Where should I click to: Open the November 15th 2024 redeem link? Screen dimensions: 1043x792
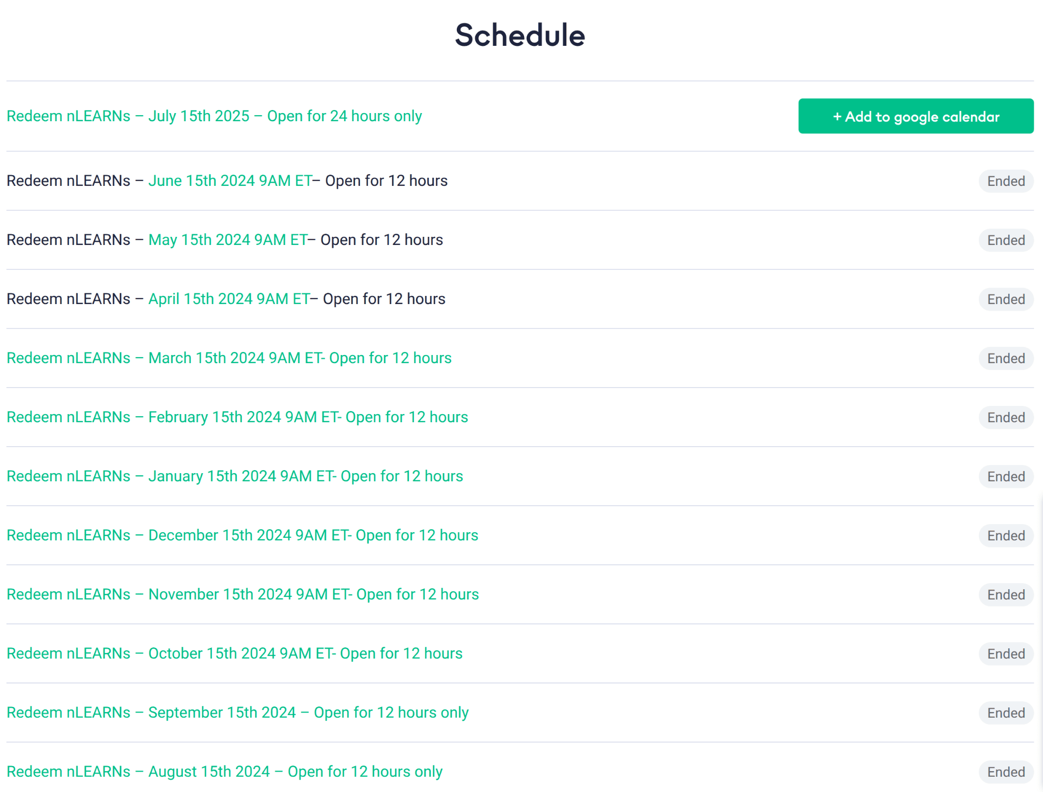(x=243, y=594)
